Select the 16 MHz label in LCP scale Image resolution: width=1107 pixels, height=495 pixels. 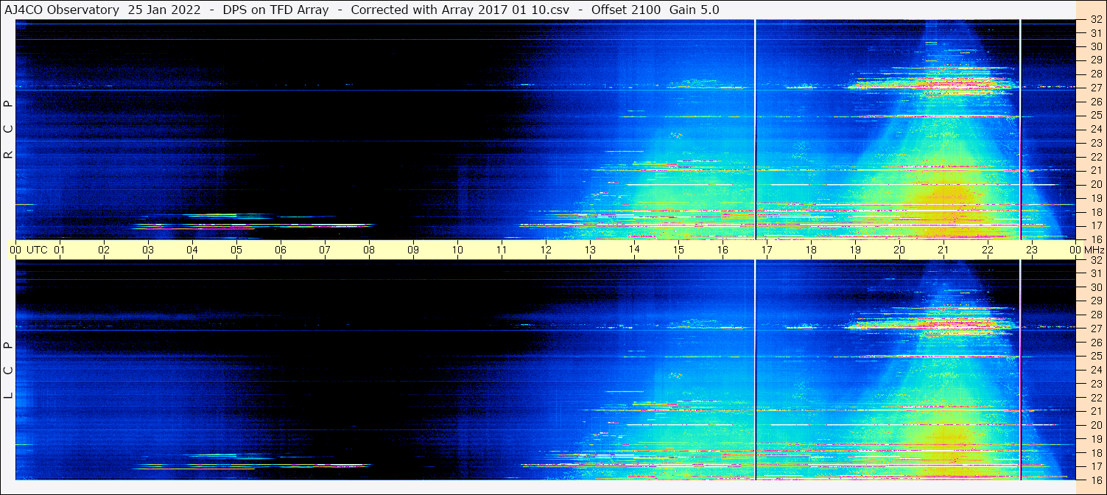(x=1095, y=479)
